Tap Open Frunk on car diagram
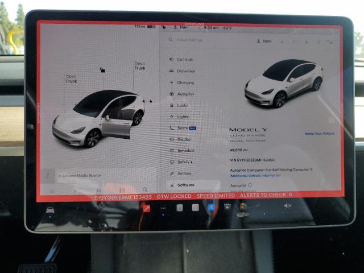364x273 pixels. click(71, 78)
